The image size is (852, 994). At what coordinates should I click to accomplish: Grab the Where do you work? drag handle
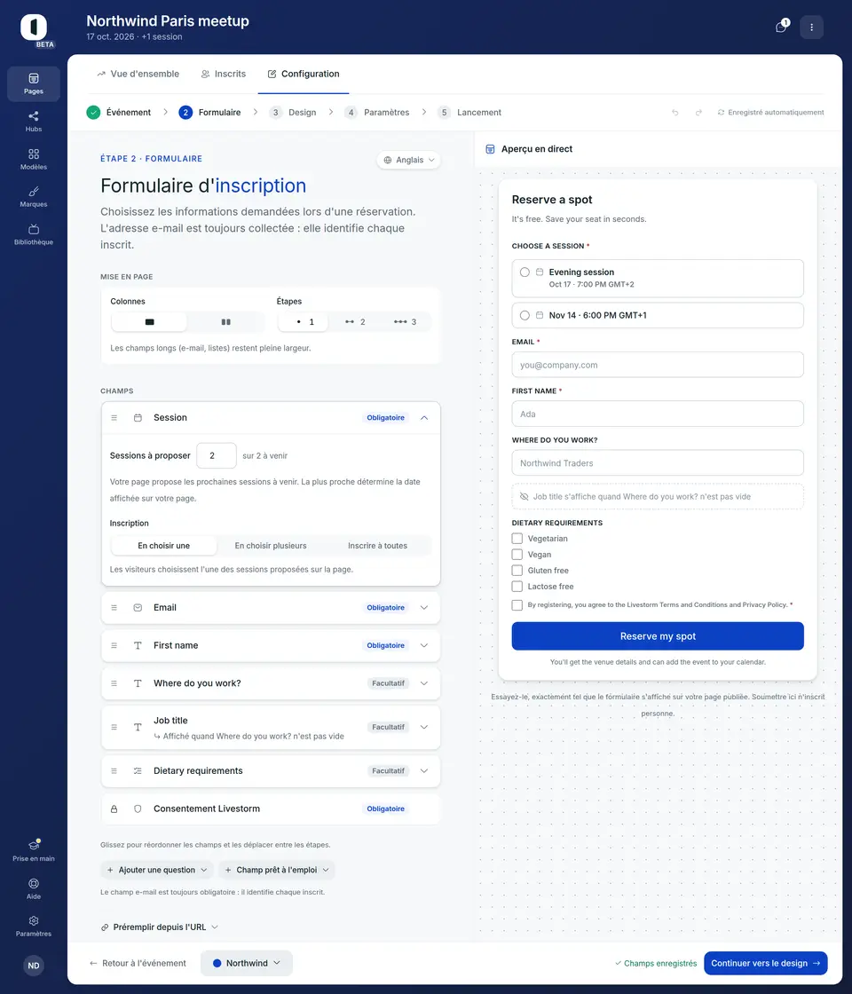114,683
